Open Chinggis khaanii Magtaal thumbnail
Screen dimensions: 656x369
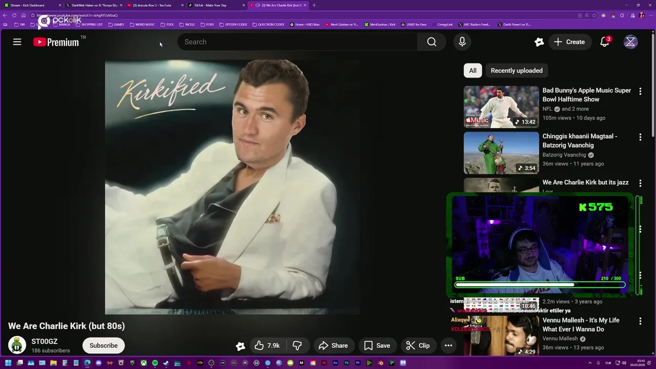click(501, 153)
